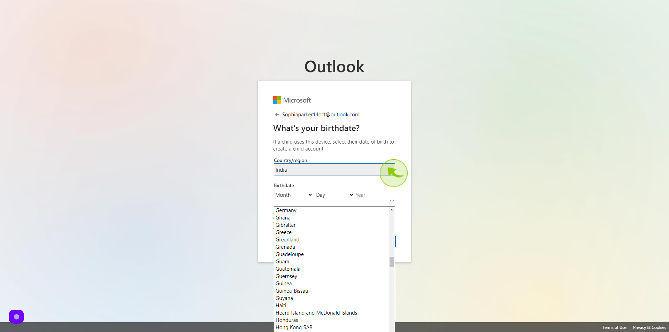Select Grenada from the country list
669x332 pixels.
click(331, 247)
